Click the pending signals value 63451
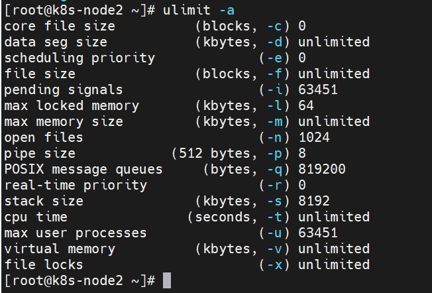Screen dimensions: 432x293 pyautogui.click(x=318, y=89)
